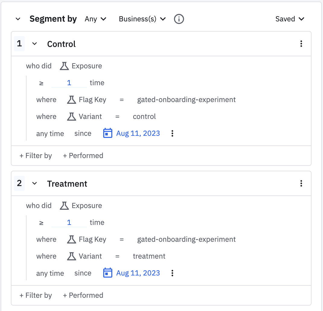Open the Control segment three-dot menu

coord(301,44)
